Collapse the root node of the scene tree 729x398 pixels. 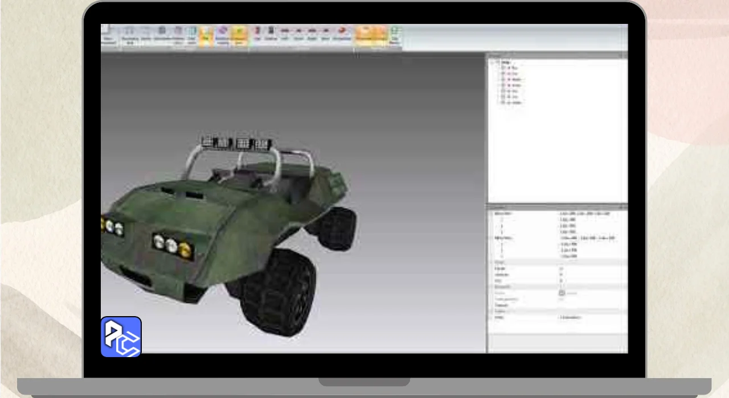pyautogui.click(x=492, y=62)
